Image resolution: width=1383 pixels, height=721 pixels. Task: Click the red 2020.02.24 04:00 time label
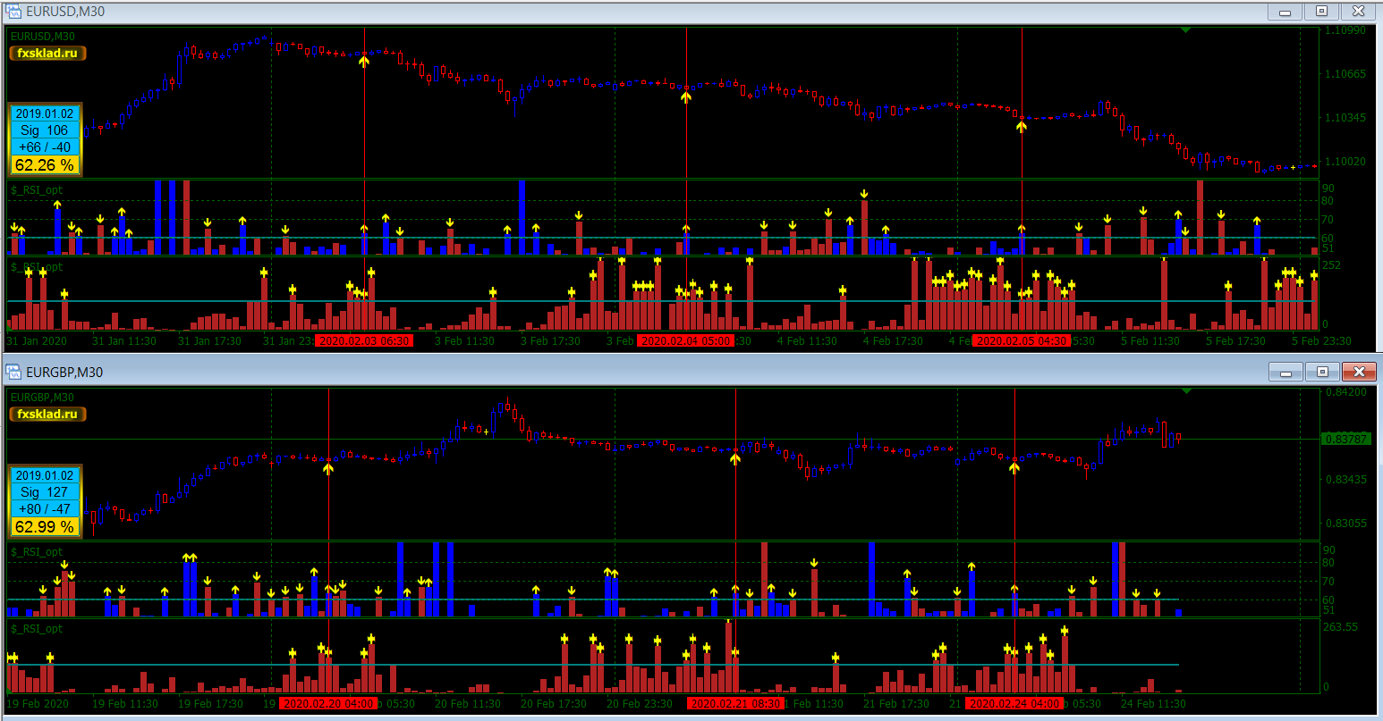tap(1014, 703)
